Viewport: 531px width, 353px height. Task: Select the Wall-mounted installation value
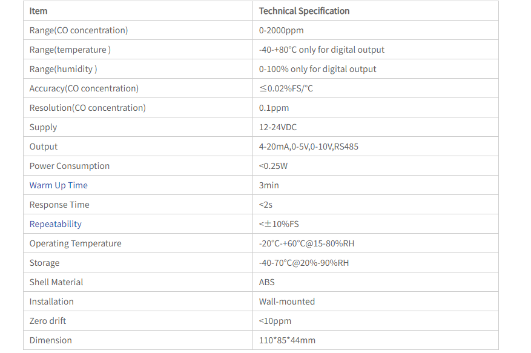pos(287,302)
